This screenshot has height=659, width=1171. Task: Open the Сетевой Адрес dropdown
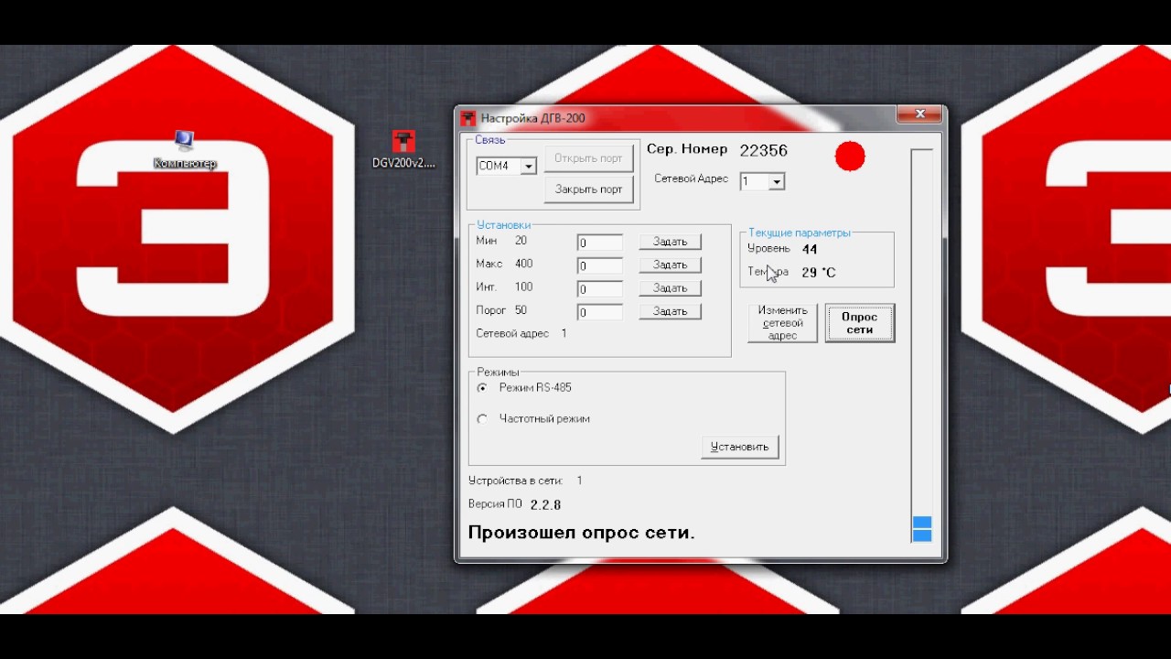coord(777,182)
